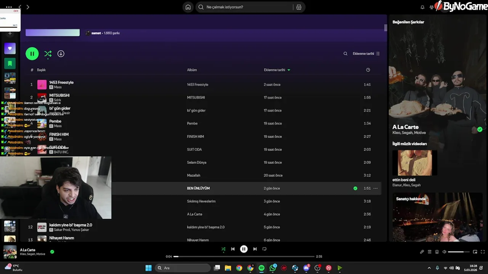This screenshot has height=274, width=488.
Task: Pause playback in the bottom player bar
Action: [244, 249]
